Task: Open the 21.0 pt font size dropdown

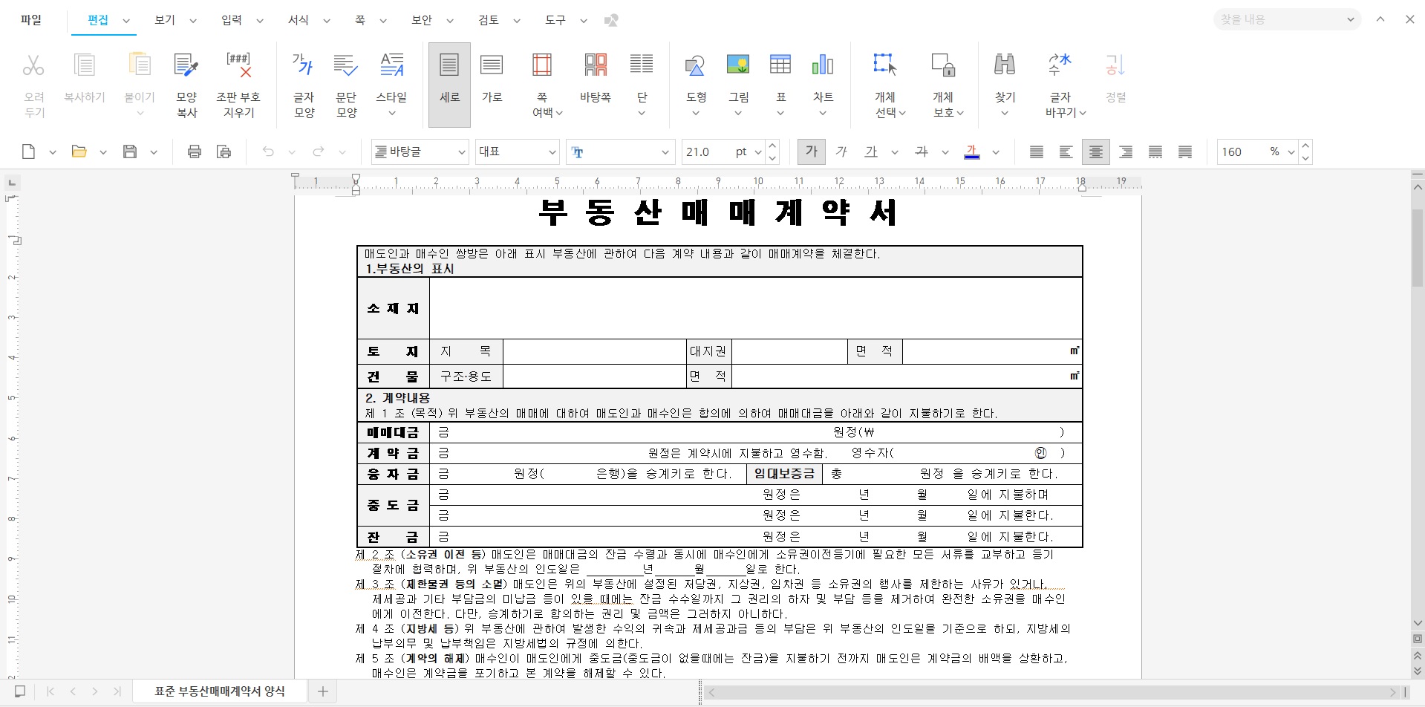Action: click(x=758, y=152)
